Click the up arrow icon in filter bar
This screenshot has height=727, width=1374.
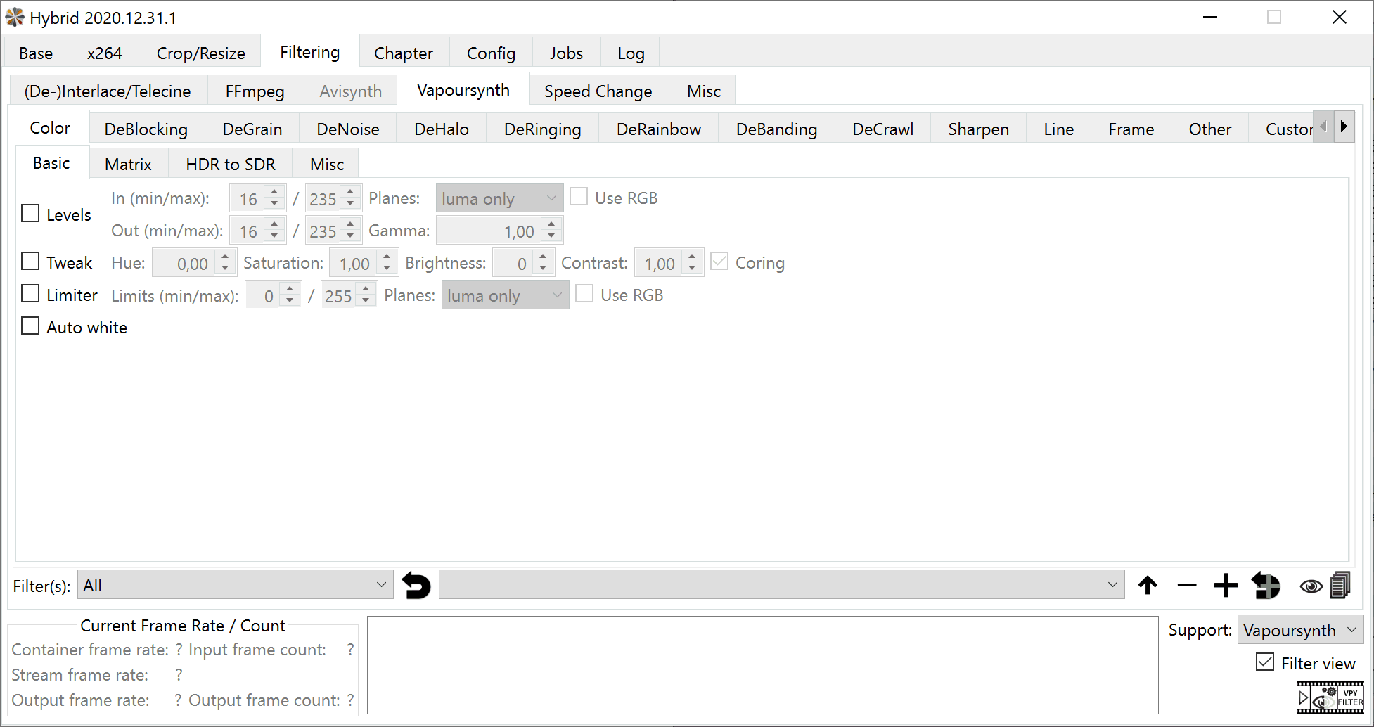(x=1148, y=586)
